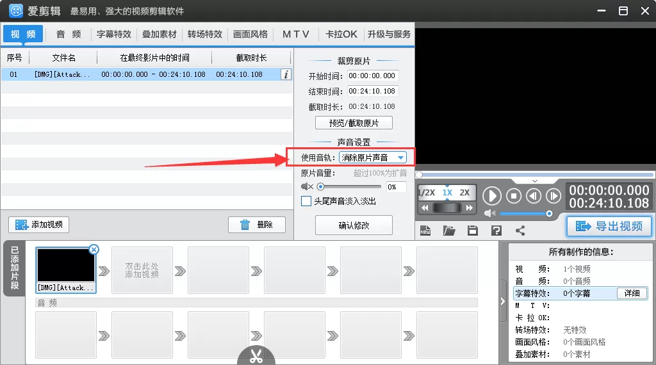Click 预览/截取原片 button
The image size is (656, 365).
tap(354, 123)
